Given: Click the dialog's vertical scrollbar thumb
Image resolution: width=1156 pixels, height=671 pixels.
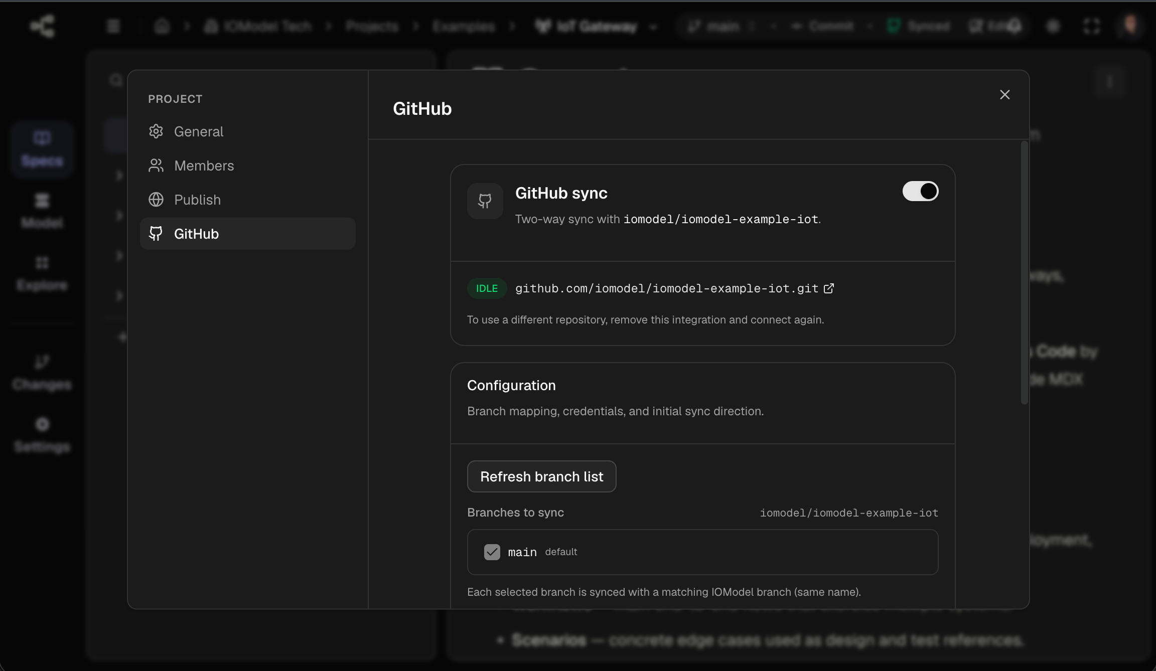Looking at the screenshot, I should (x=1025, y=273).
